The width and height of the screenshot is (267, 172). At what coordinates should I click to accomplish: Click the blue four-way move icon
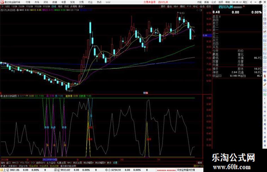coord(265,80)
